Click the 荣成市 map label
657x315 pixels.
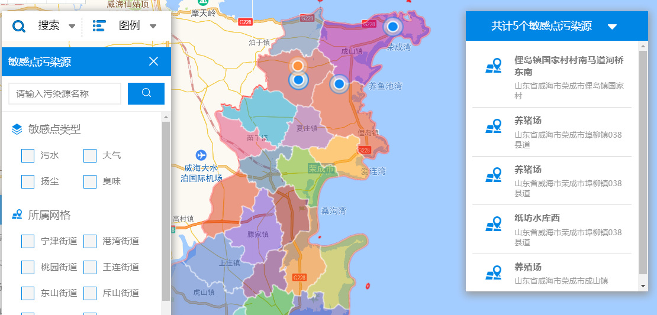321,170
